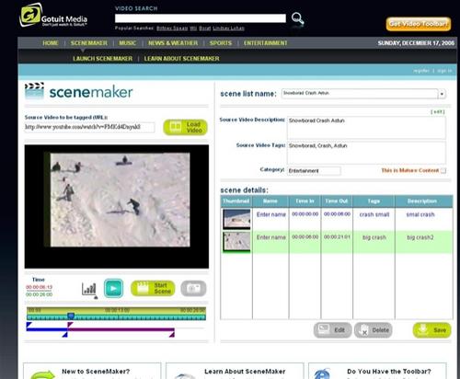Viewport: 460px width, 379px height.
Task: Open the News & Weather menu item
Action: (173, 43)
